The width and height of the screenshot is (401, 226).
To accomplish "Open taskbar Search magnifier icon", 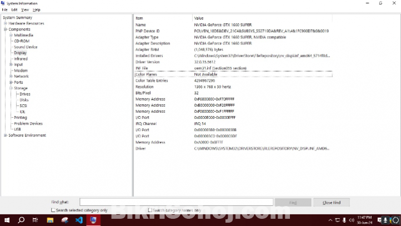I will pos(21,220).
